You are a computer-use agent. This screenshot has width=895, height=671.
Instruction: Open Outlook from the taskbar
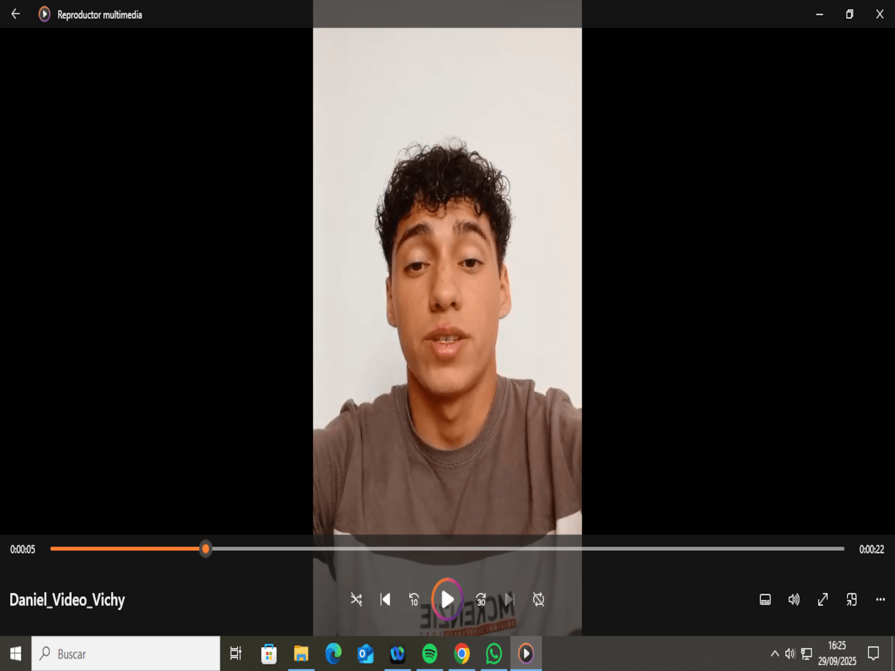pyautogui.click(x=366, y=654)
